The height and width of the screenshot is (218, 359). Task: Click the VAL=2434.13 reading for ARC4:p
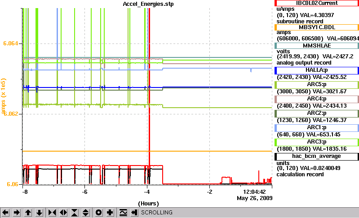[329, 106]
